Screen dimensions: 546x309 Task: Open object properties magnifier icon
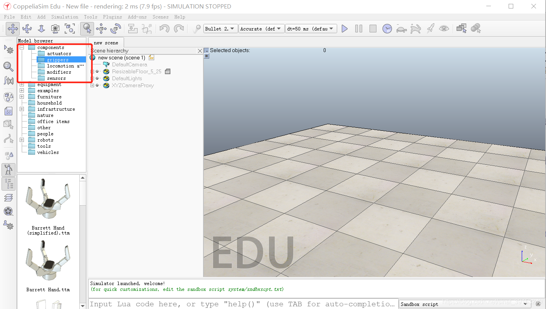(x=8, y=66)
